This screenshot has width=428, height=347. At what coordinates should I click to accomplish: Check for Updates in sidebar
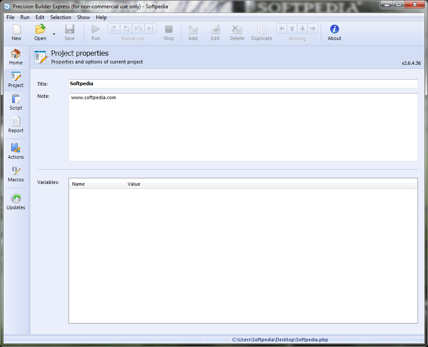(x=16, y=202)
